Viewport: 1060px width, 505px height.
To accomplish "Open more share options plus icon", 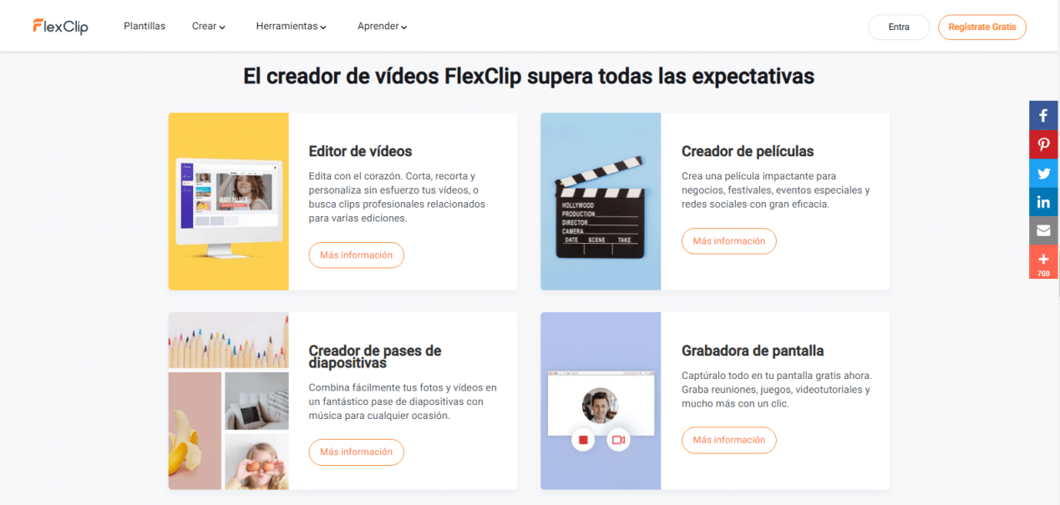I will [1043, 262].
